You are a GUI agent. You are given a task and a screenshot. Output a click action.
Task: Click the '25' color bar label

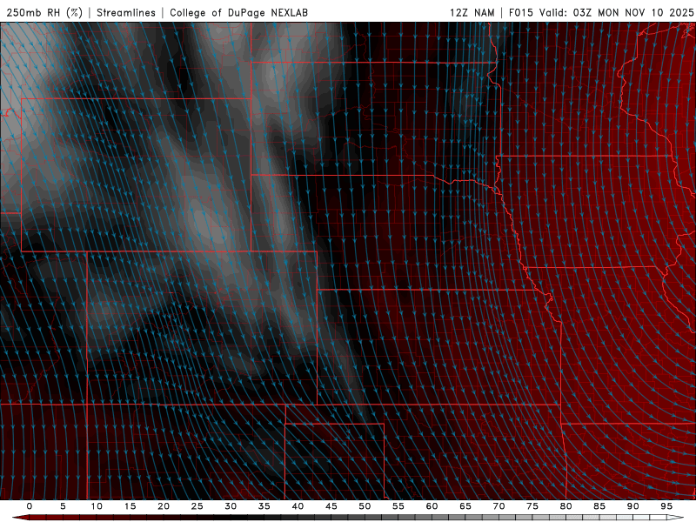click(x=197, y=506)
